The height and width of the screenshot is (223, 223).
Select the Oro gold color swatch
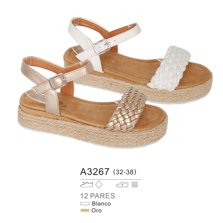[85, 210]
